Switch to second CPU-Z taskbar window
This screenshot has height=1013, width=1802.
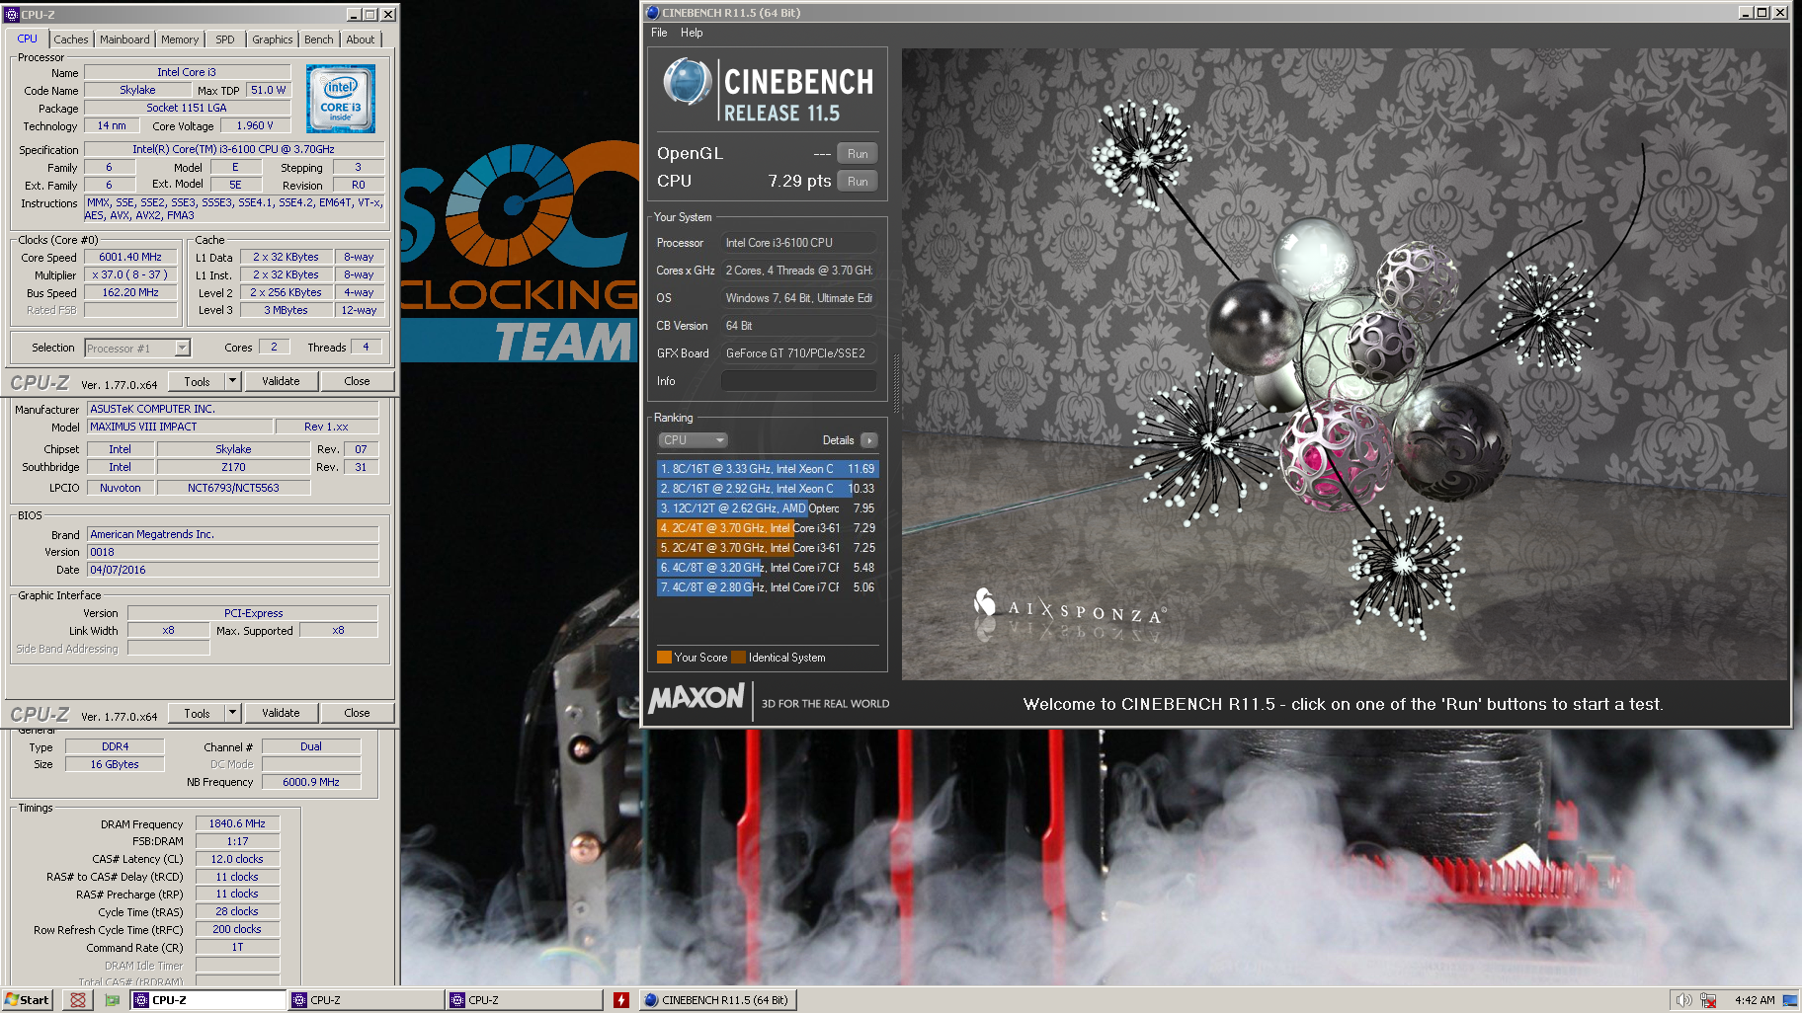click(x=367, y=1000)
